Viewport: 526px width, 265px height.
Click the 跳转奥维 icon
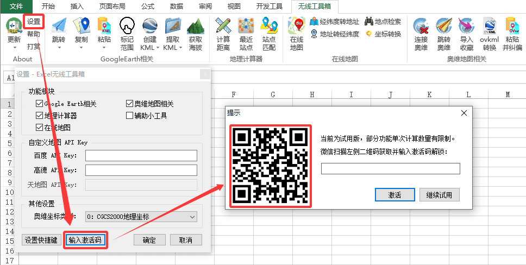(444, 26)
